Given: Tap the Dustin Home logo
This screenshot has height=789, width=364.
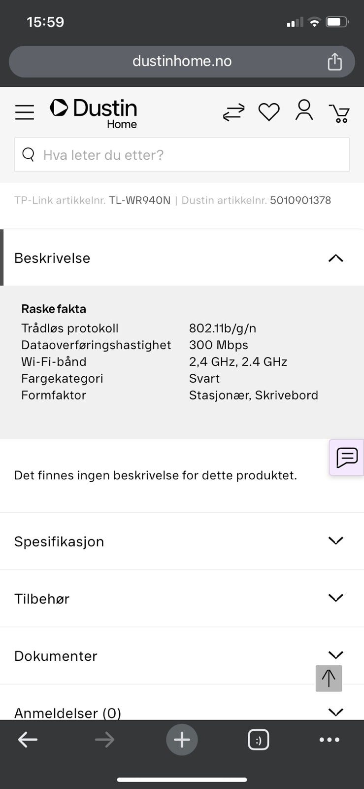Looking at the screenshot, I should 94,112.
